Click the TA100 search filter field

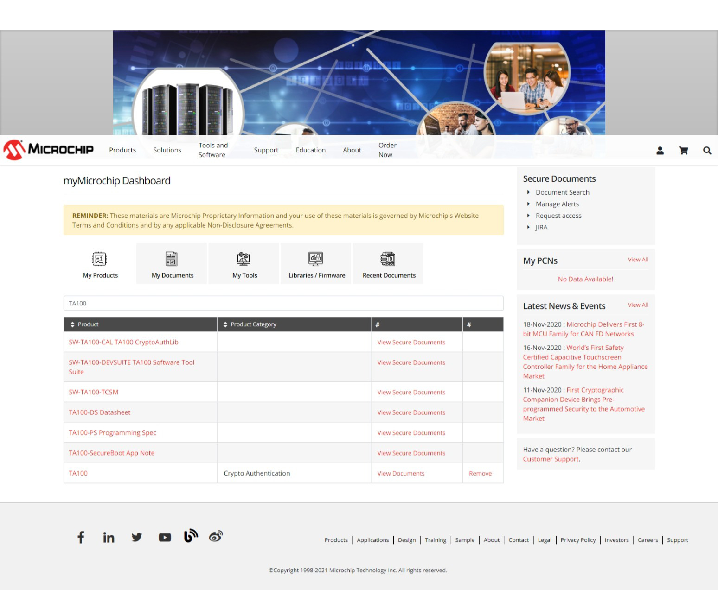[283, 303]
